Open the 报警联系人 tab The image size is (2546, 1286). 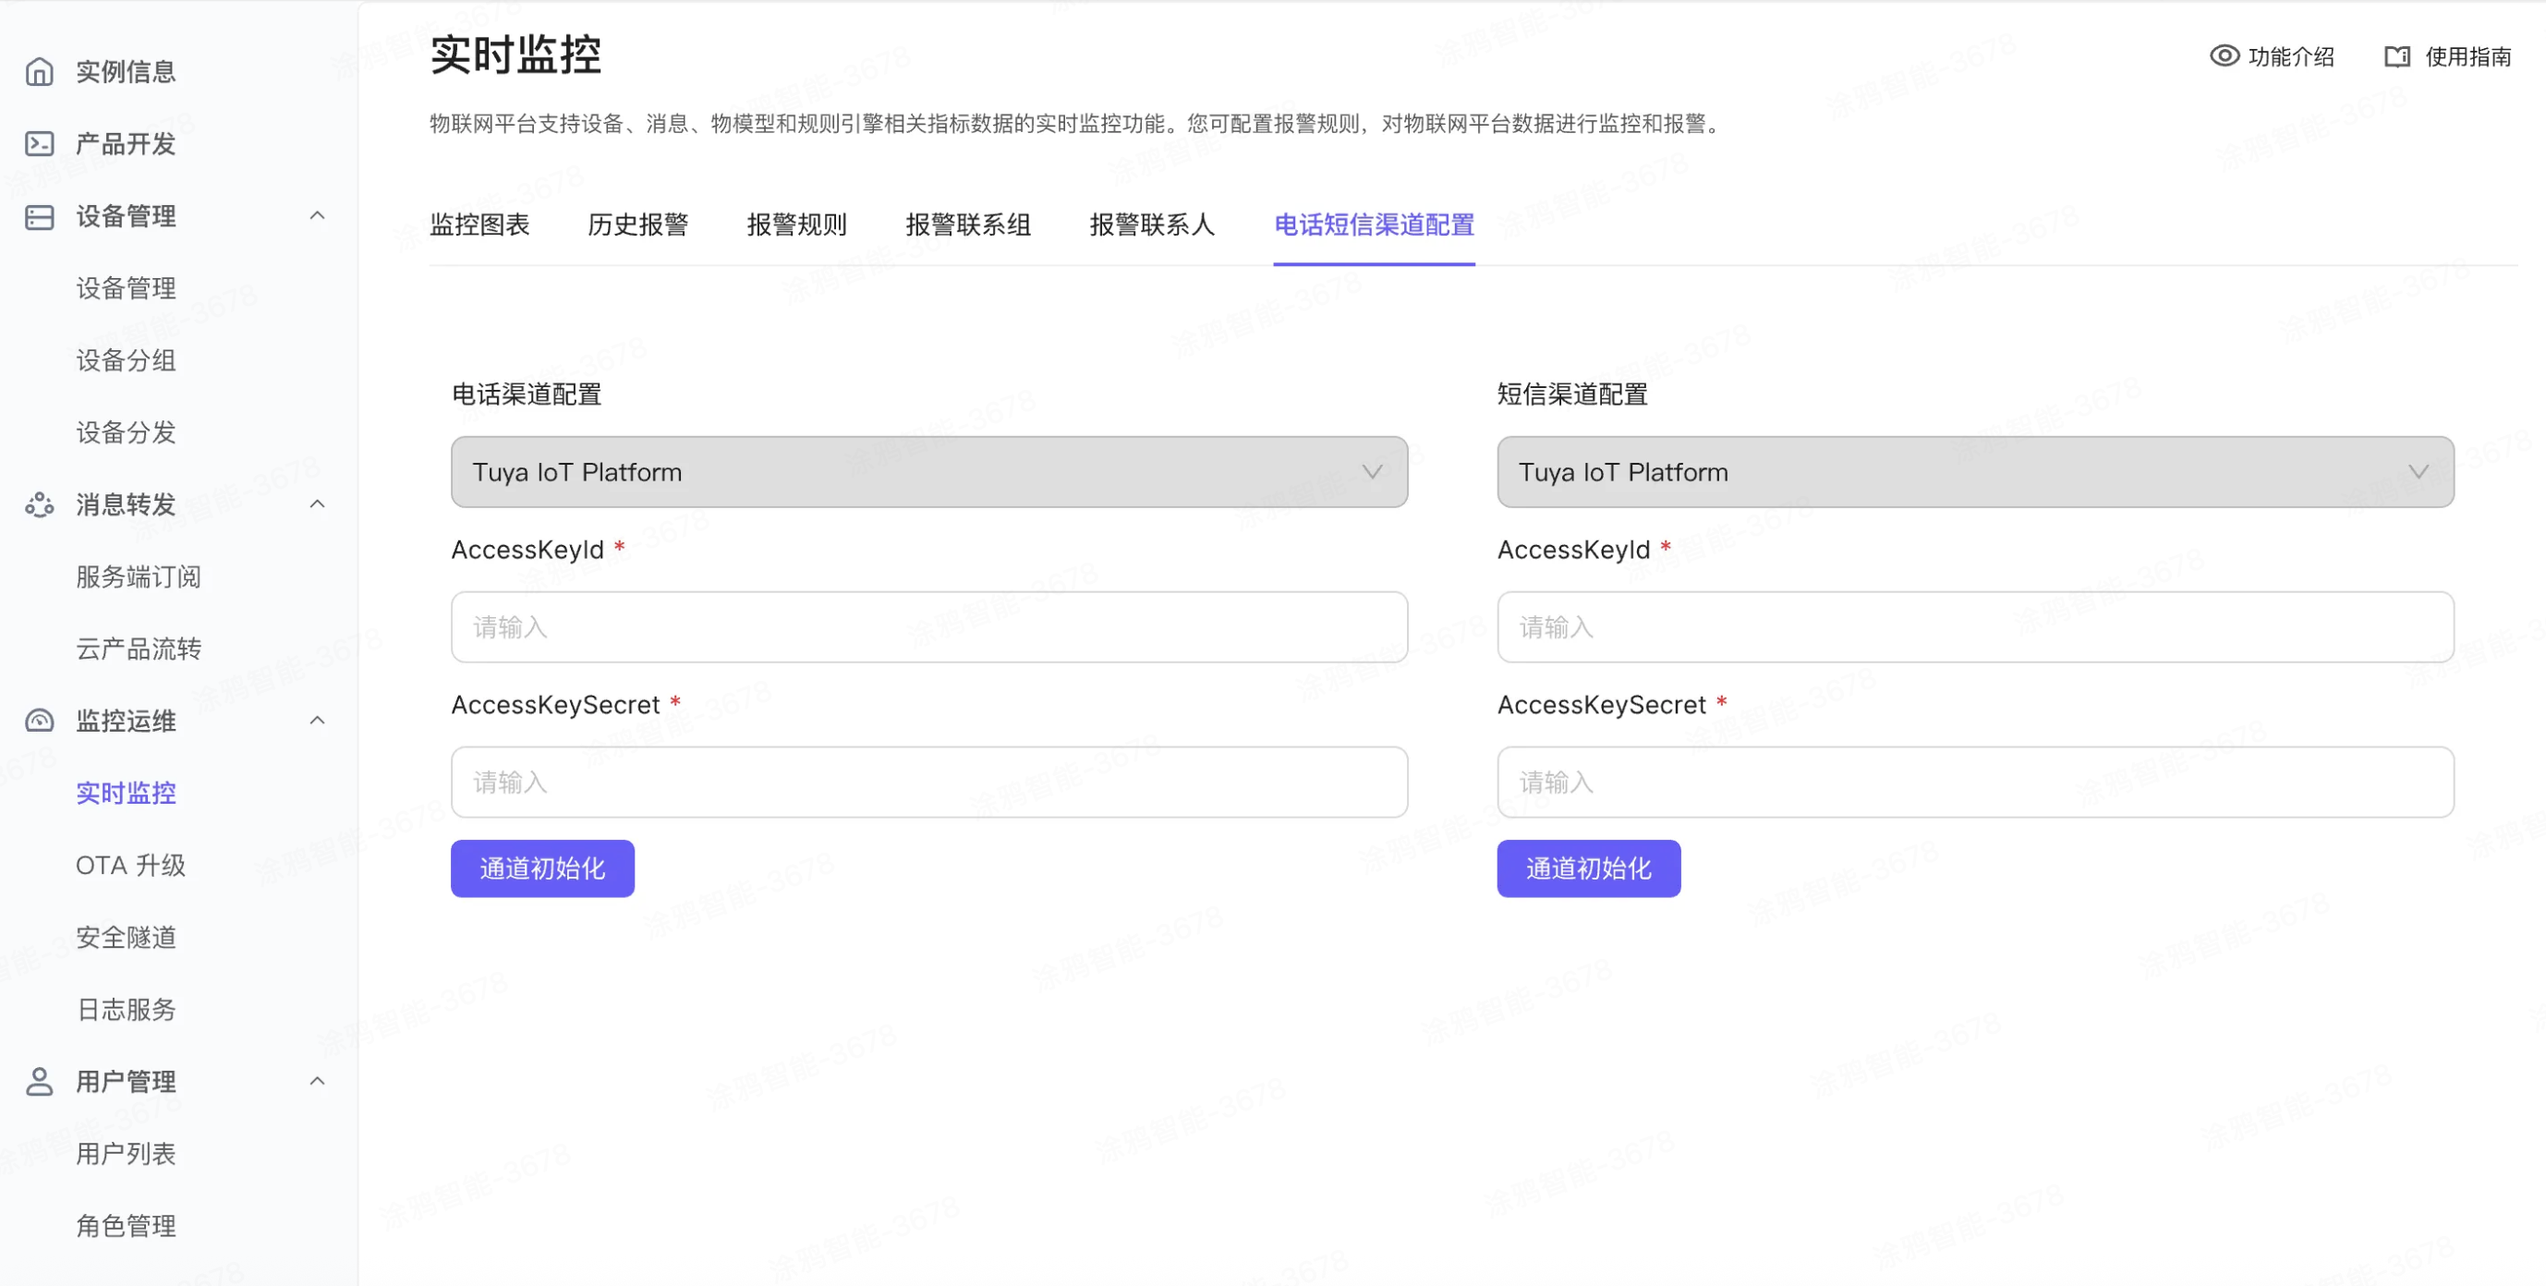(1151, 225)
